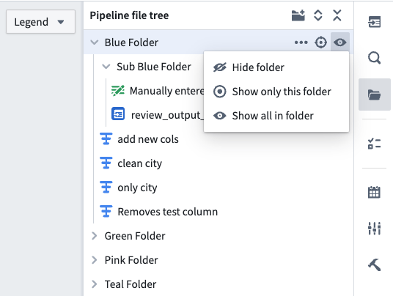
Task: Open the calendar schedule sidebar icon
Action: (375, 192)
